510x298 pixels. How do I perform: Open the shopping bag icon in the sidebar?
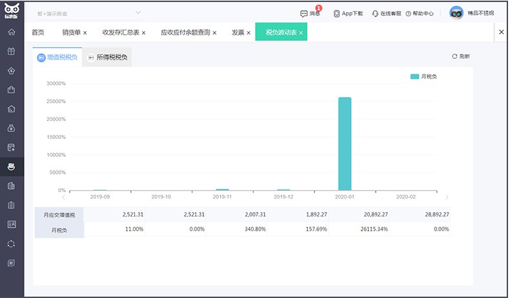[12, 90]
